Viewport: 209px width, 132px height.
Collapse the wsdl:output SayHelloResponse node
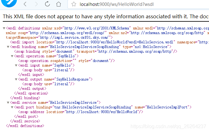pos(16,79)
